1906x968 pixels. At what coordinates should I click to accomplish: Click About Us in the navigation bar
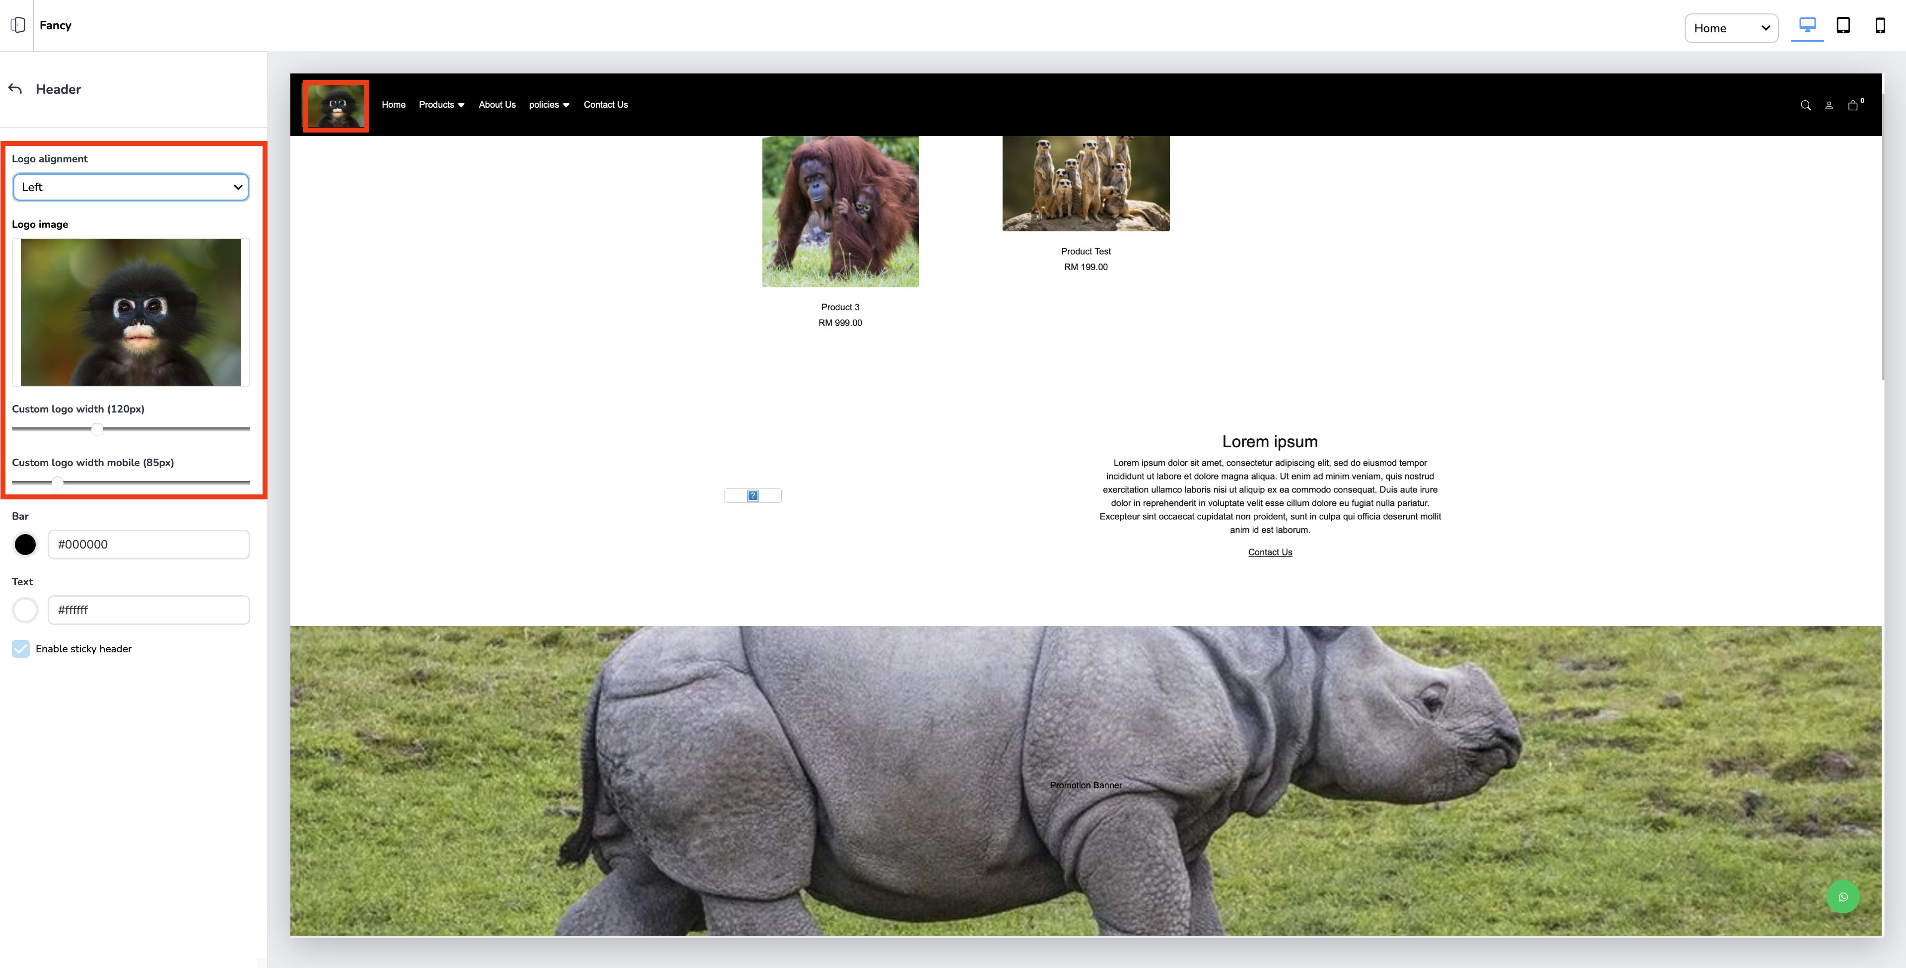pyautogui.click(x=496, y=104)
